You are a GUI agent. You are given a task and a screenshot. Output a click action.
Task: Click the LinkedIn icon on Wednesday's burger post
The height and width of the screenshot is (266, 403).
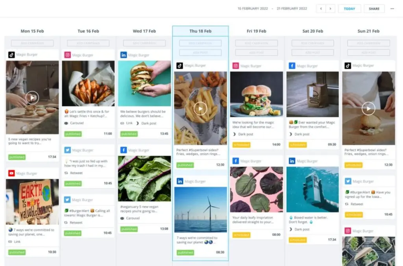click(123, 55)
